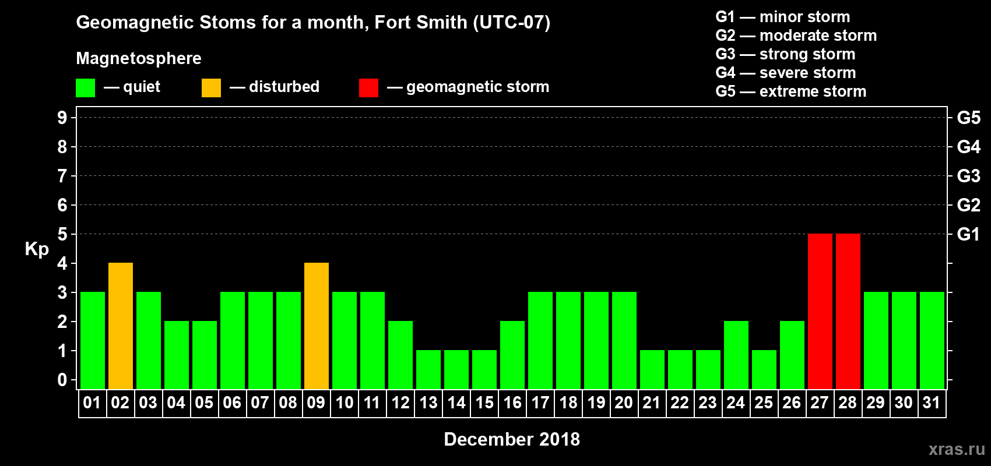Click the 'G5 — extreme storm' legend line
Image resolution: width=991 pixels, height=466 pixels.
(x=791, y=91)
